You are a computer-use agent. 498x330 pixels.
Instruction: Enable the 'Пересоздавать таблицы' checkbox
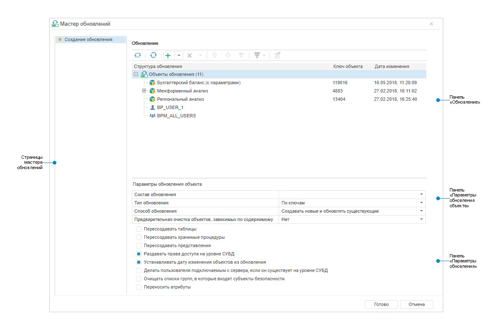click(x=139, y=229)
